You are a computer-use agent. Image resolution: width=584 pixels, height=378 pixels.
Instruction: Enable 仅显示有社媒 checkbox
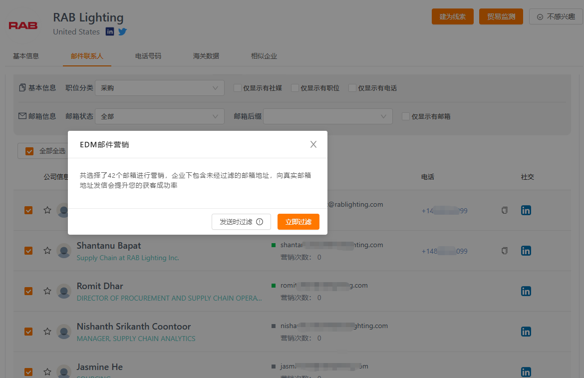pyautogui.click(x=237, y=88)
